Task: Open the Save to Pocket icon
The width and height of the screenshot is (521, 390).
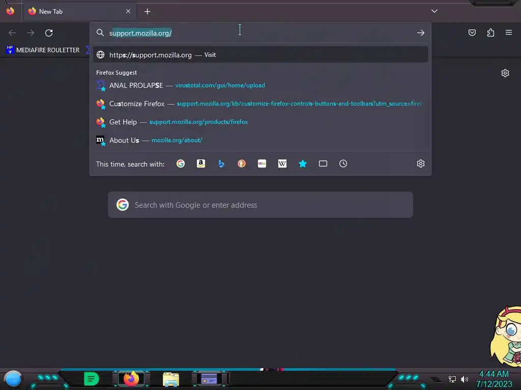Action: [472, 32]
